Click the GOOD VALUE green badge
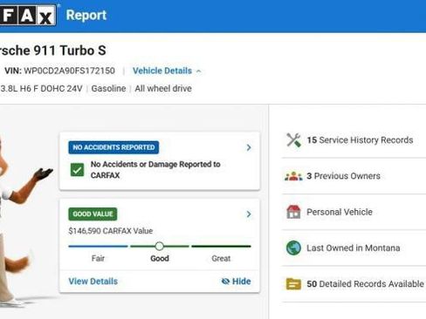The height and width of the screenshot is (319, 426). pos(93,214)
